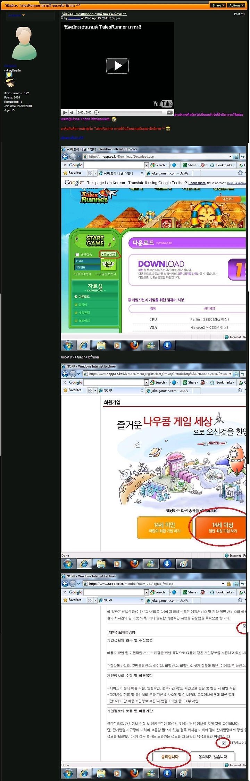The image size is (250, 781).
Task: Open Favorites star in TalesRunner download IE window
Action: (x=72, y=173)
